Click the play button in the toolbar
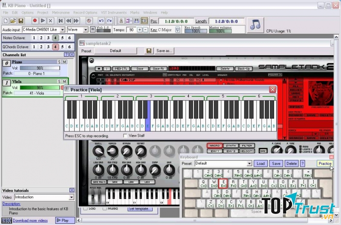The image size is (341, 225). pyautogui.click(x=43, y=21)
